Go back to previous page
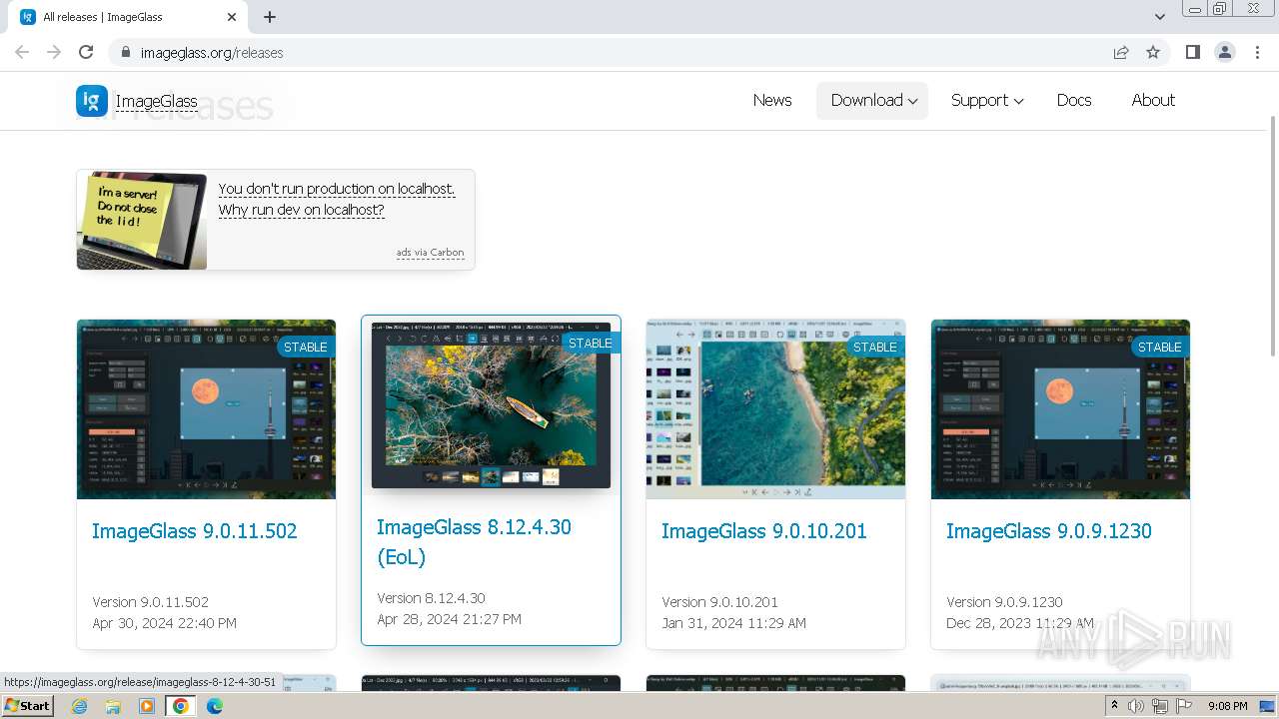This screenshot has height=719, width=1279. pyautogui.click(x=22, y=52)
